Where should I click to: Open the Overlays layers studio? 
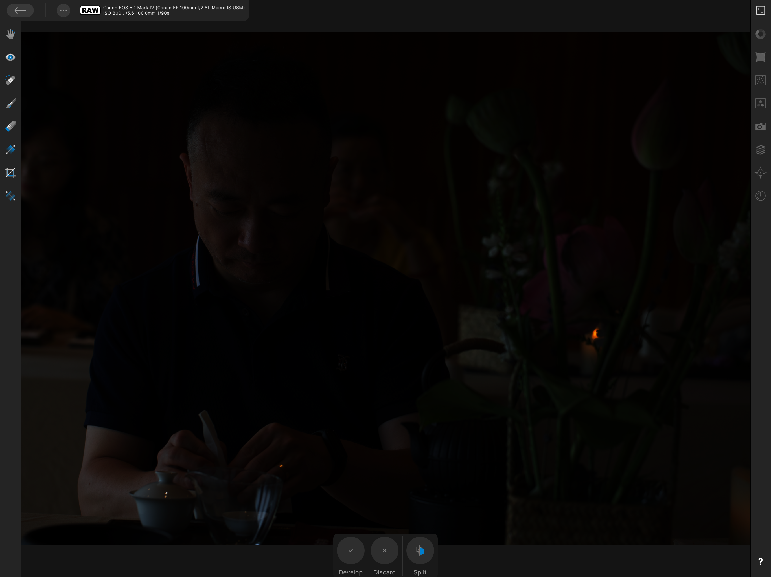click(761, 150)
